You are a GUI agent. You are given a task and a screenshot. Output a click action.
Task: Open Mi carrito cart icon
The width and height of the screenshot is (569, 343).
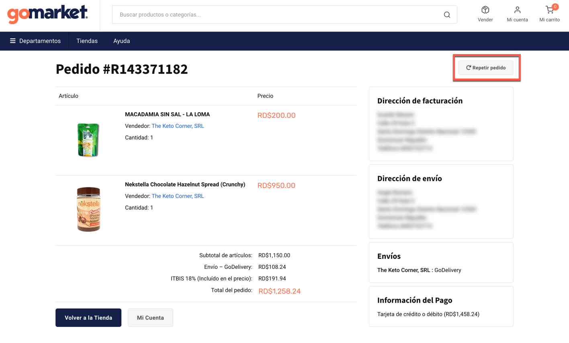tap(549, 10)
